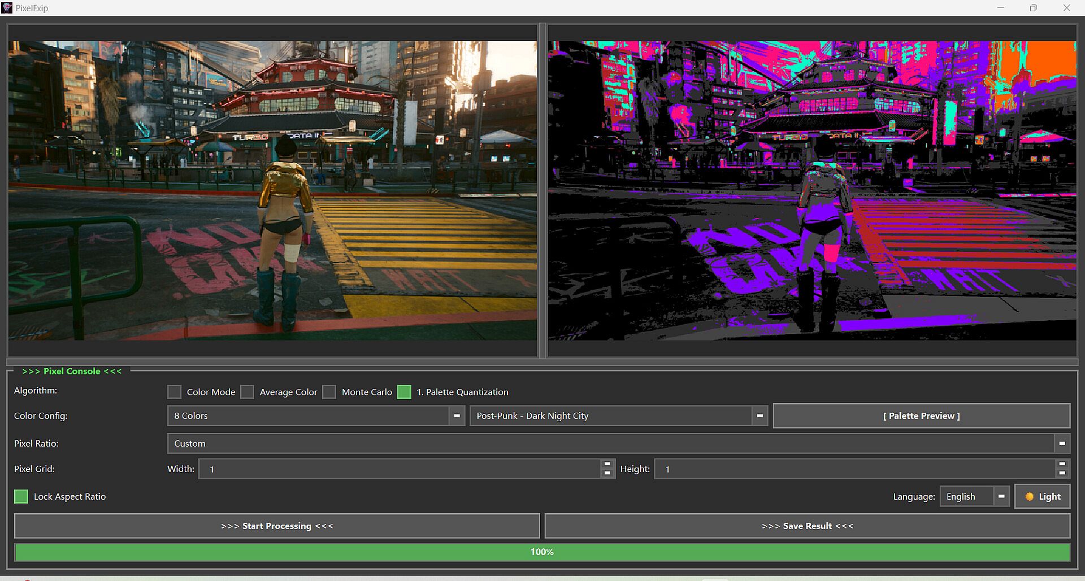Open the Palette Preview
This screenshot has height=581, width=1085.
click(921, 416)
